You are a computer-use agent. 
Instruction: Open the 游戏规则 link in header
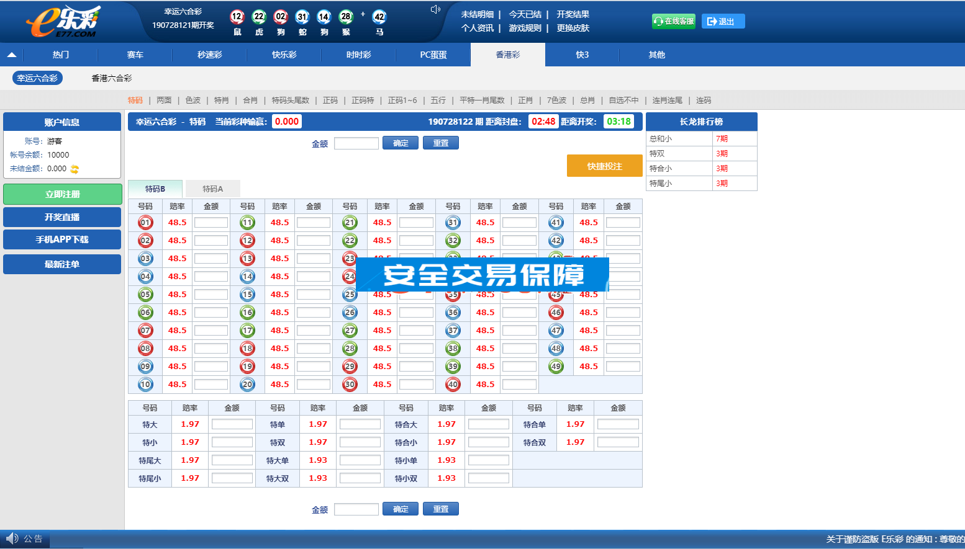525,28
